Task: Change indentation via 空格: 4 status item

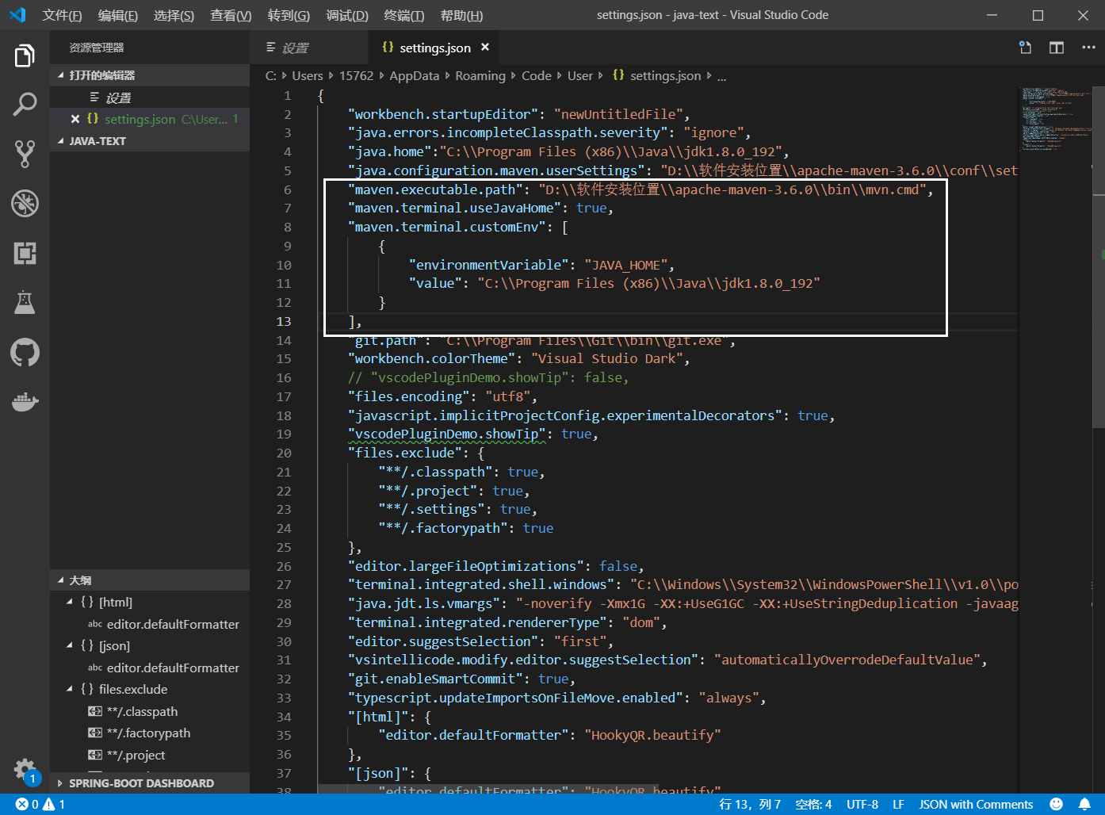Action: click(813, 804)
